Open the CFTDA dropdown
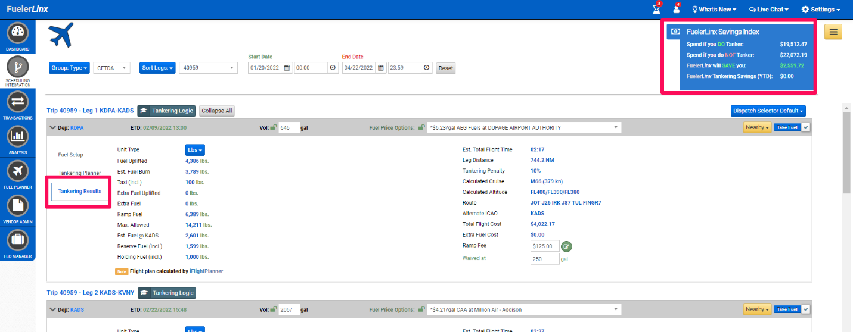Viewport: 853px width, 332px height. point(111,68)
